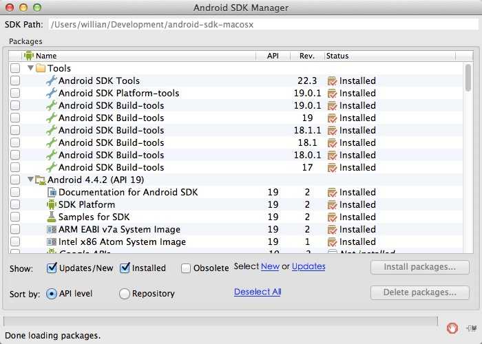This screenshot has height=344, width=482.
Task: Click the progress bar at bottom
Action: [x=220, y=321]
